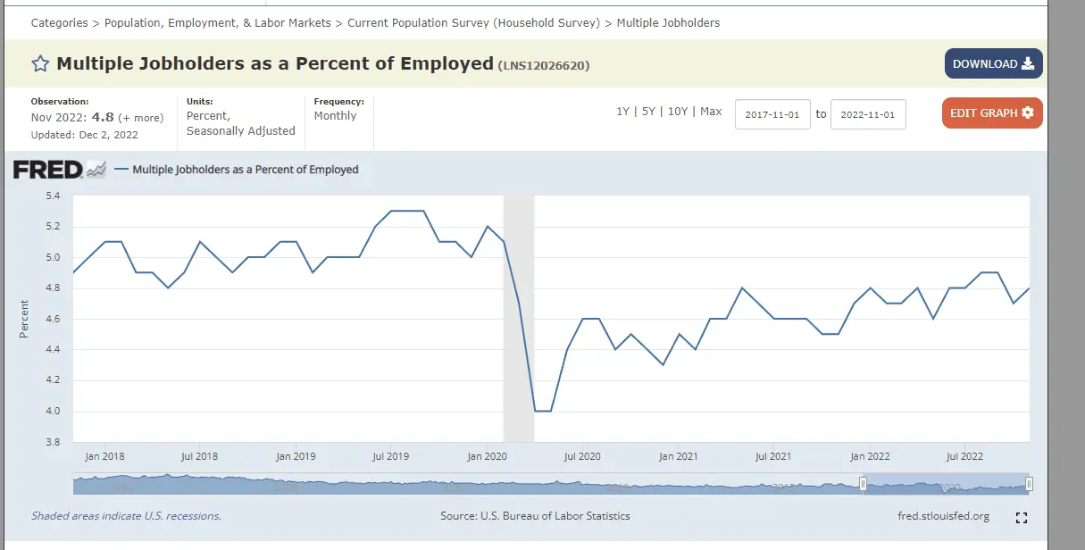The height and width of the screenshot is (550, 1085).
Task: Click the download arrow icon
Action: [1028, 63]
